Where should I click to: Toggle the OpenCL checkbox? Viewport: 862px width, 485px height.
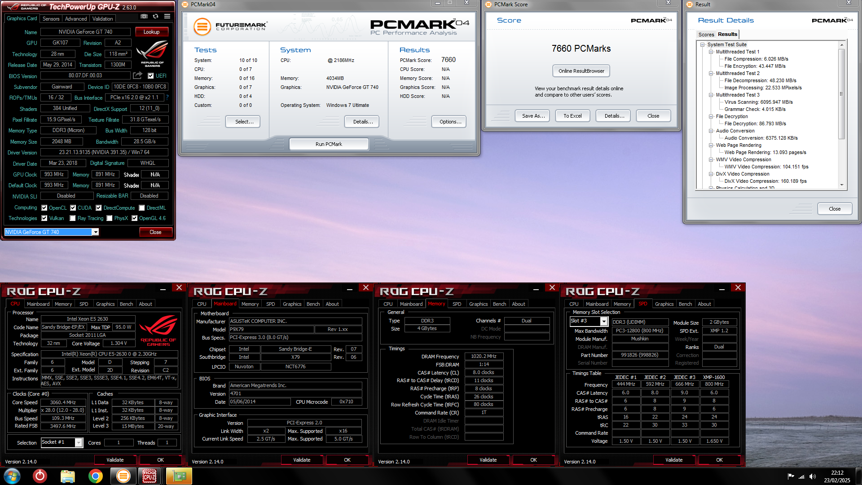tap(44, 208)
